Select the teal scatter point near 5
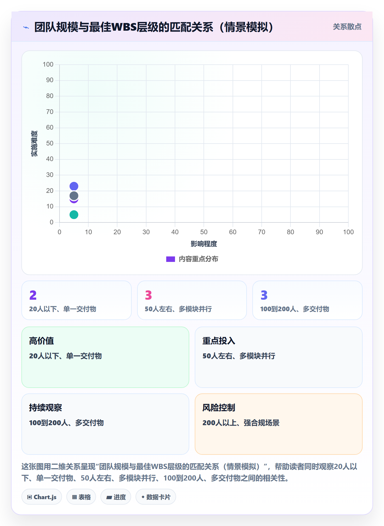This screenshot has height=526, width=384. 74,215
